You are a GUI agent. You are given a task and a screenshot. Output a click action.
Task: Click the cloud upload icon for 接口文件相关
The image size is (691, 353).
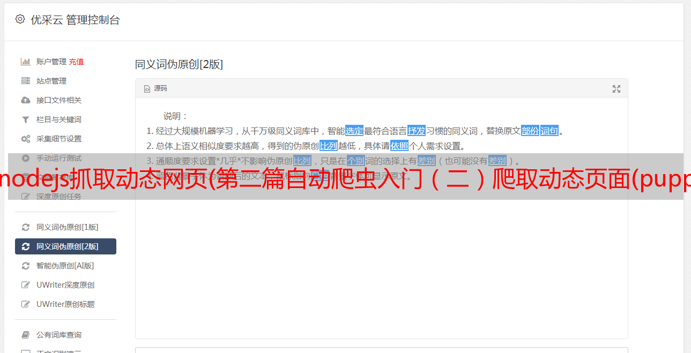pyautogui.click(x=25, y=100)
